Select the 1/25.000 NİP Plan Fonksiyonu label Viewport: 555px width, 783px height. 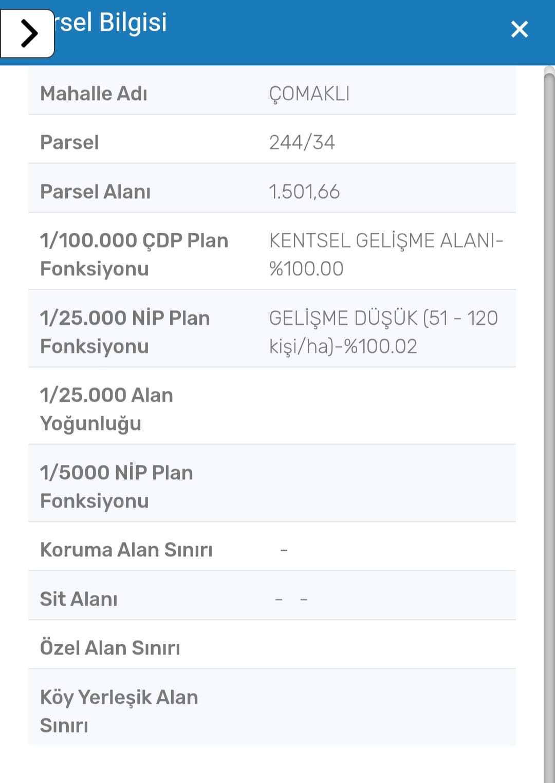125,332
